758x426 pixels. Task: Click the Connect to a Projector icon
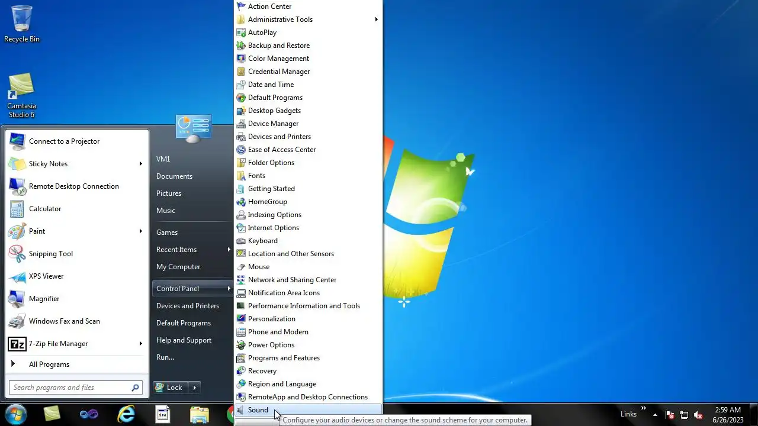[x=17, y=141]
